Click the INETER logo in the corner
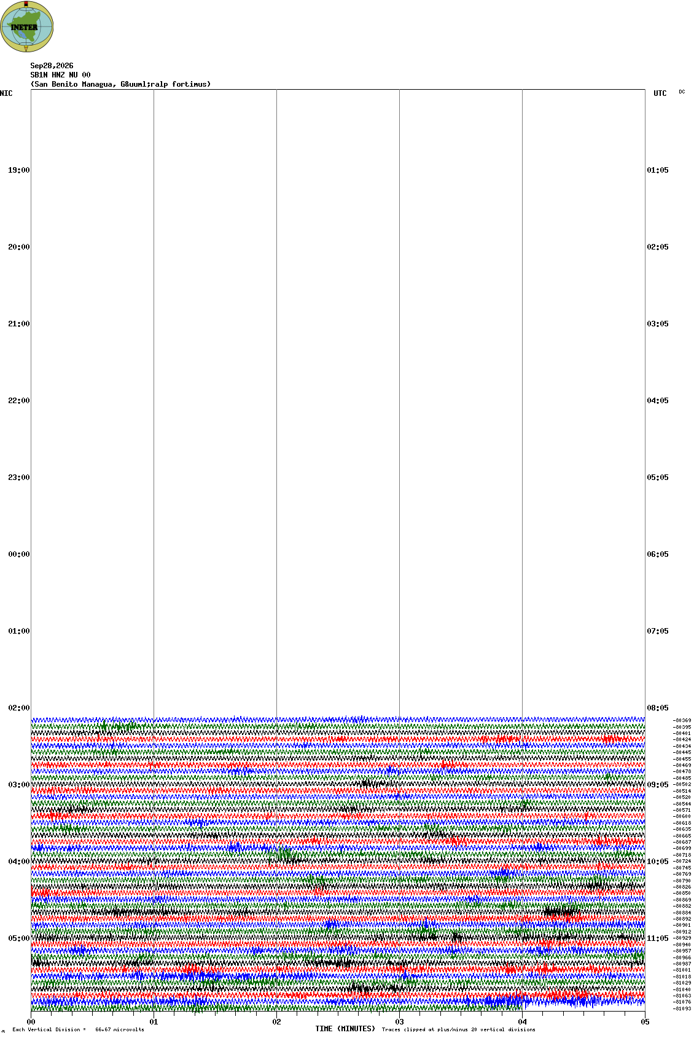The height and width of the screenshot is (1038, 694). pyautogui.click(x=27, y=26)
